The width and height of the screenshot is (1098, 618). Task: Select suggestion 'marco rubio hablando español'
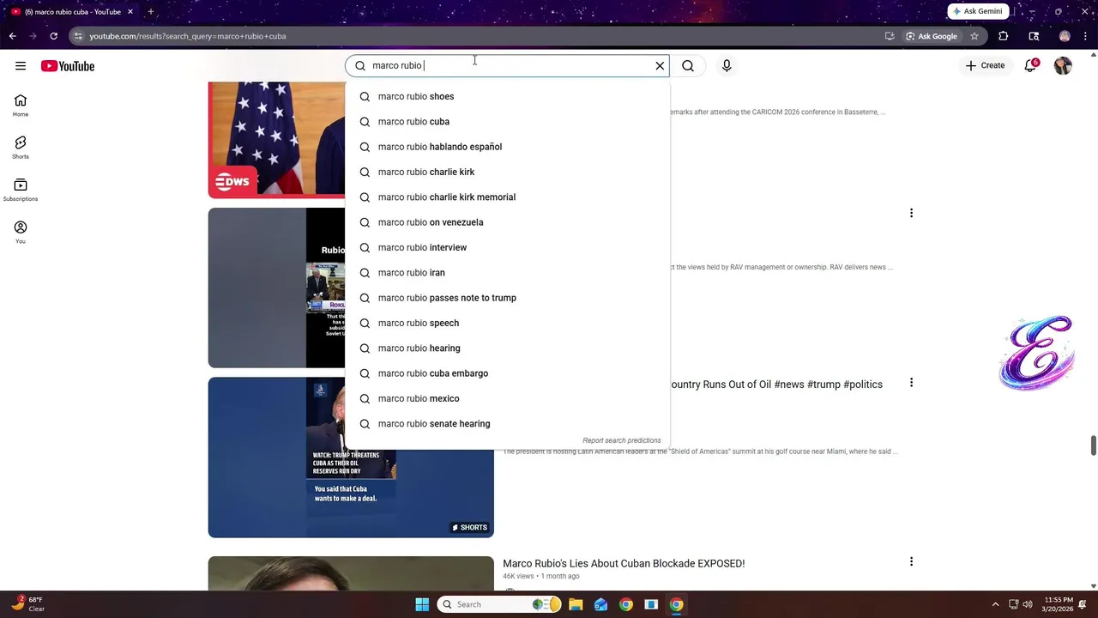(507, 147)
